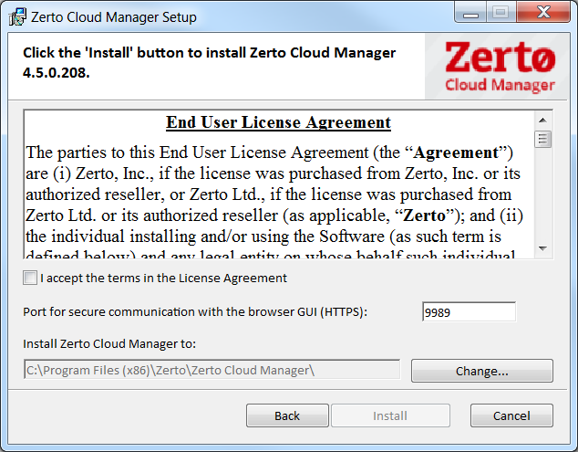Click the HTTPS port input field

click(469, 312)
